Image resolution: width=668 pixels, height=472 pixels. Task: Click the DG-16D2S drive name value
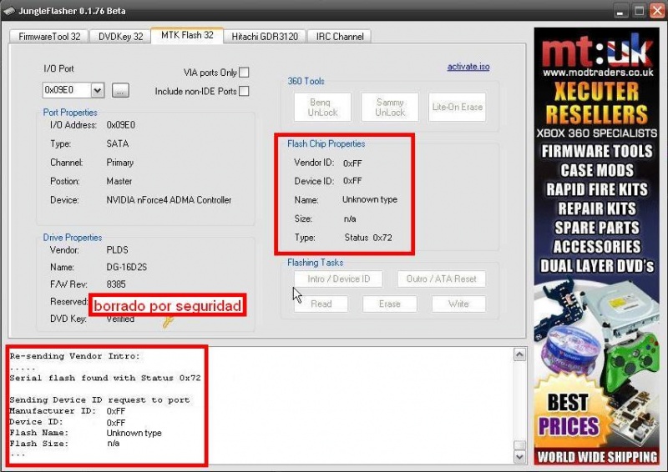[x=127, y=268]
